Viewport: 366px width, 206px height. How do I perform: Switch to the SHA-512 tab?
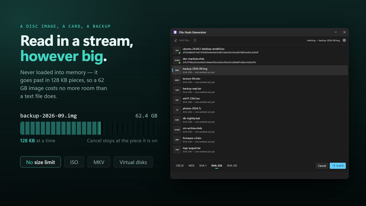(232, 166)
